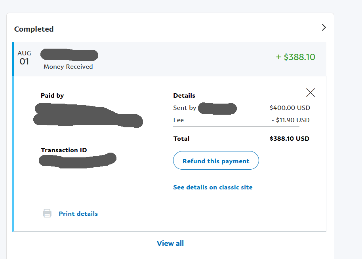Select the Completed section heading
This screenshot has width=362, height=259.
point(34,29)
